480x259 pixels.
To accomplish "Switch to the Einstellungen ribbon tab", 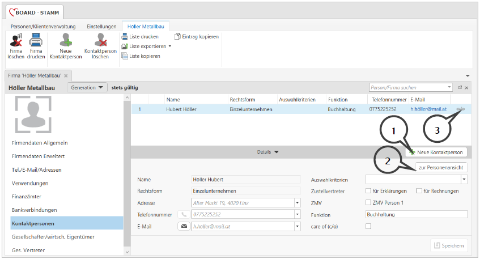I will coord(101,27).
